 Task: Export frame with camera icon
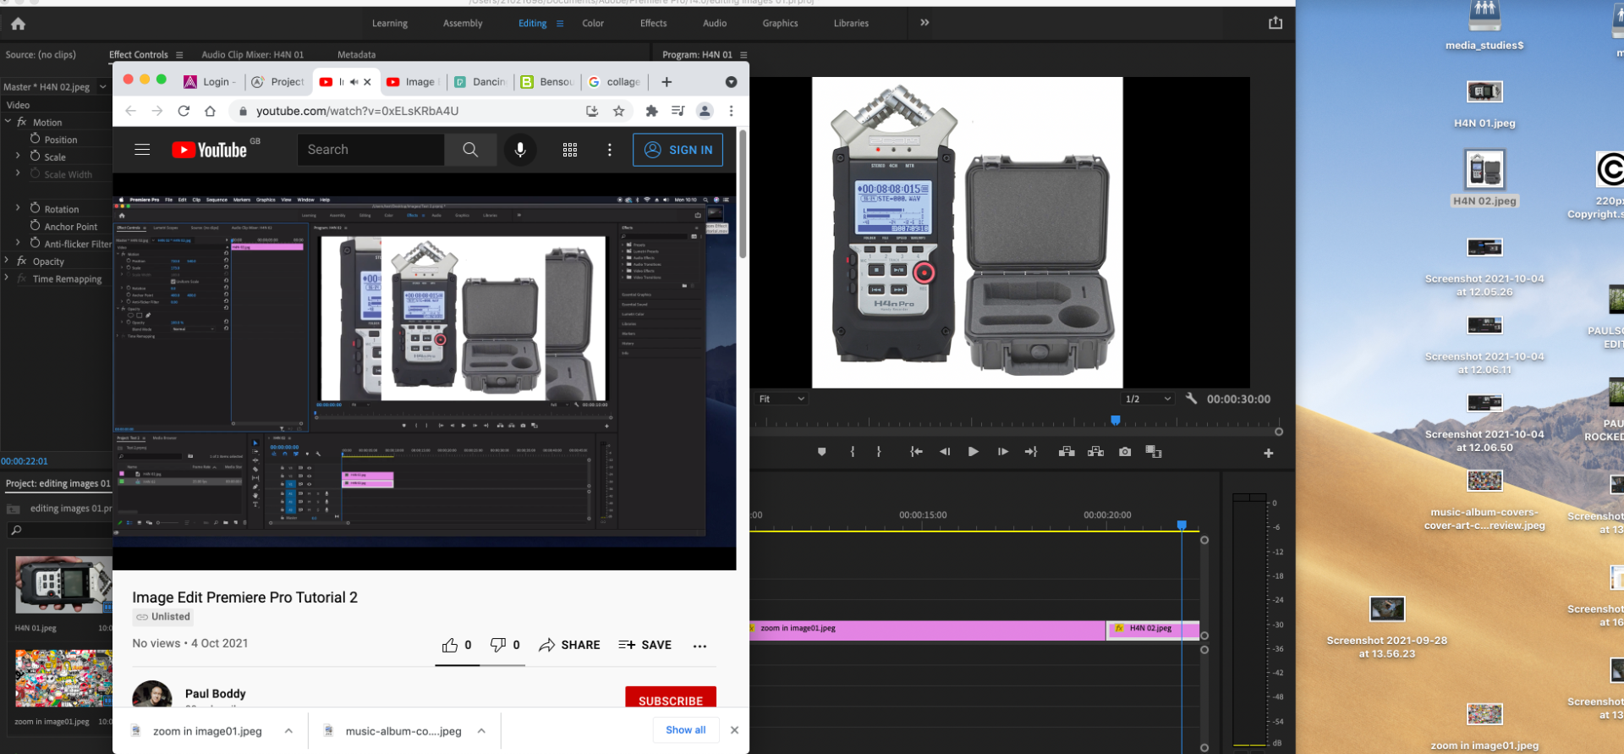[x=1125, y=452]
